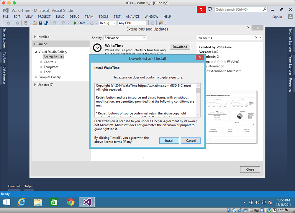
Task: Open the Debug configuration dropdown
Action: [107, 23]
